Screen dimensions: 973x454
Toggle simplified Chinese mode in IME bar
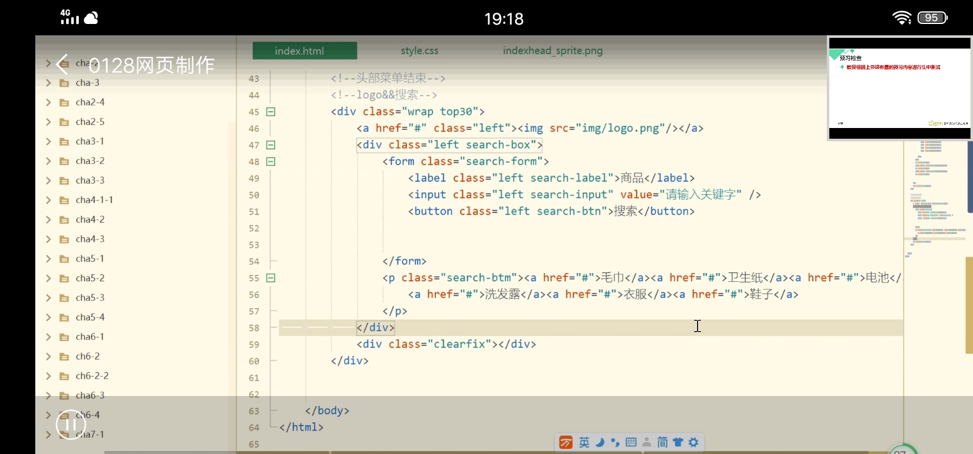click(662, 443)
